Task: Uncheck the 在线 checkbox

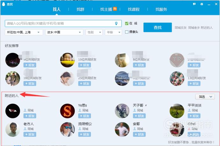Action: [127, 23]
